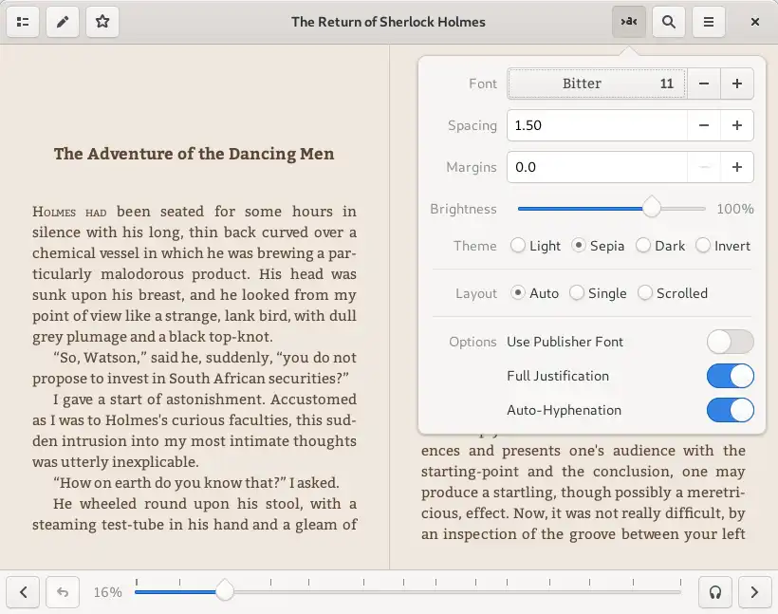
Task: Close The Return of Sherlock Holmes window
Action: (x=754, y=22)
